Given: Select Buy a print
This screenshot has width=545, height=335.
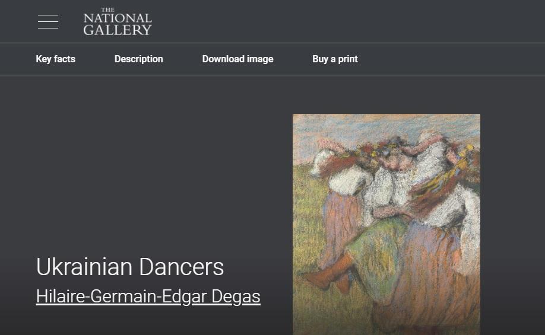Looking at the screenshot, I should (335, 59).
